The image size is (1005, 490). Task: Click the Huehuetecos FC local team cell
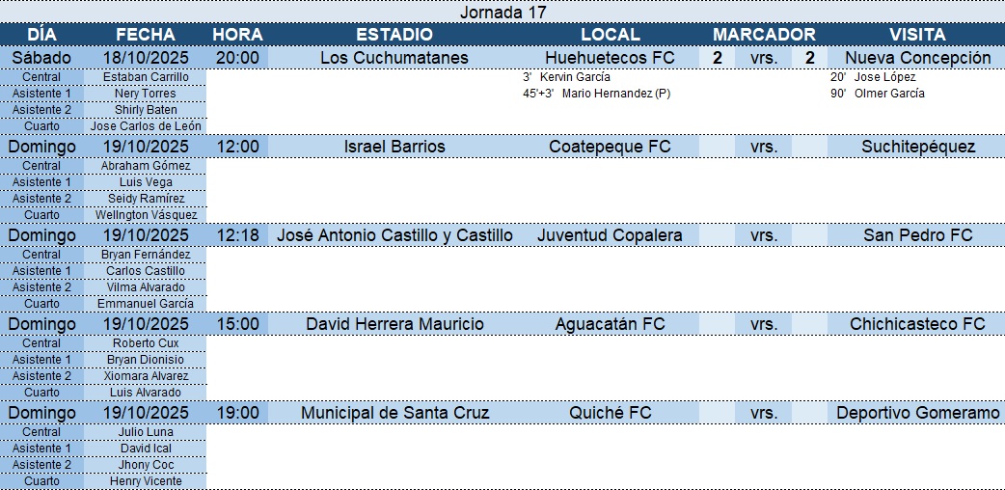pos(610,58)
